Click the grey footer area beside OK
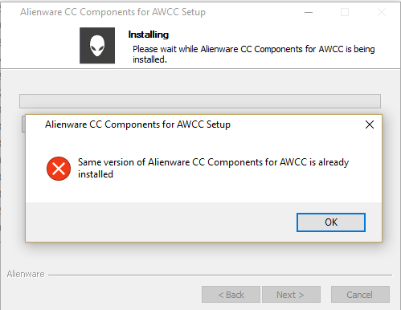This screenshot has height=310, width=401. [x=161, y=222]
